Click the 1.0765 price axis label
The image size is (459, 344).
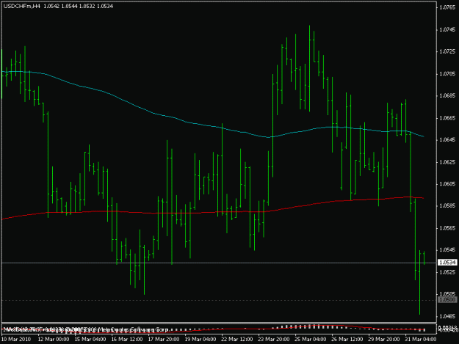coord(447,7)
